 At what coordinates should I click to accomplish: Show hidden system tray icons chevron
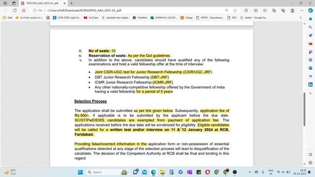[x=250, y=172]
